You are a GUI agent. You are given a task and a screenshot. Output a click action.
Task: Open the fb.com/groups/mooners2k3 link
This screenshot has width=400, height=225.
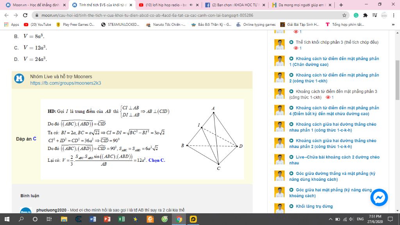click(x=66, y=83)
